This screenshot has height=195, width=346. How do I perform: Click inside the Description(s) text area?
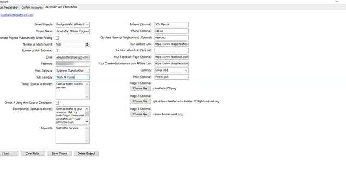coord(70,115)
